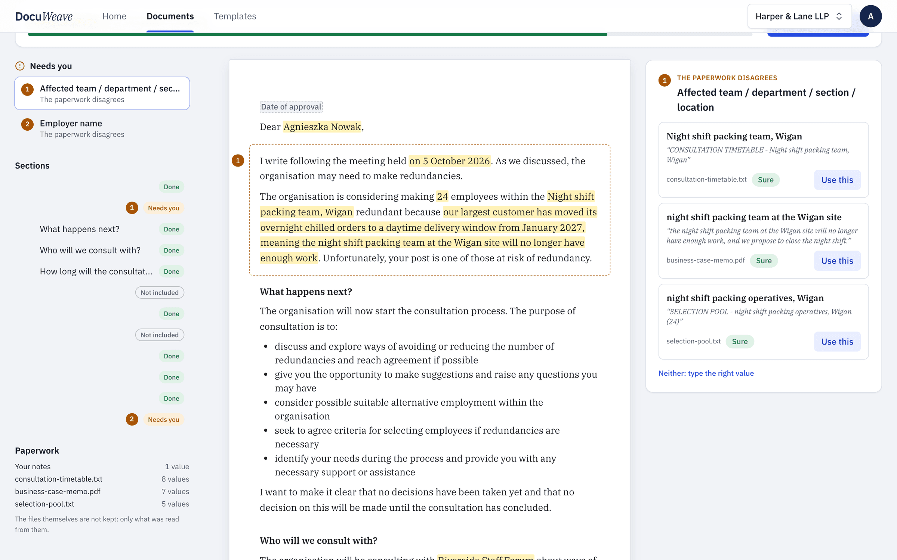
Task: Click 'Neither: type the right value' link
Action: (x=706, y=373)
